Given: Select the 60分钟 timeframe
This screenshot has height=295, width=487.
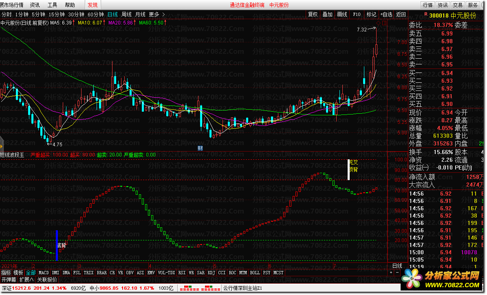Looking at the screenshot, I should coord(96,14).
